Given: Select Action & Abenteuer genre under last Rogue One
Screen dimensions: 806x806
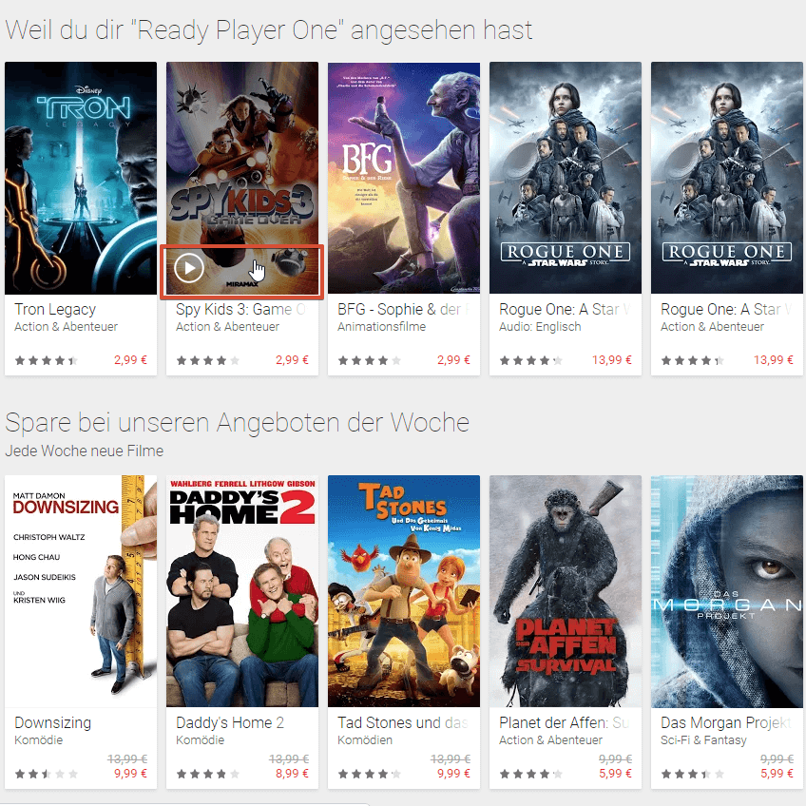Looking at the screenshot, I should [712, 326].
